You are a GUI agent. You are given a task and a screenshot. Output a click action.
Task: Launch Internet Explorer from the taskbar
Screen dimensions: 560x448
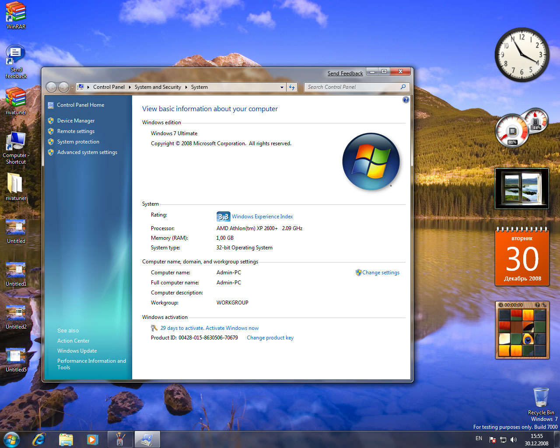39,439
